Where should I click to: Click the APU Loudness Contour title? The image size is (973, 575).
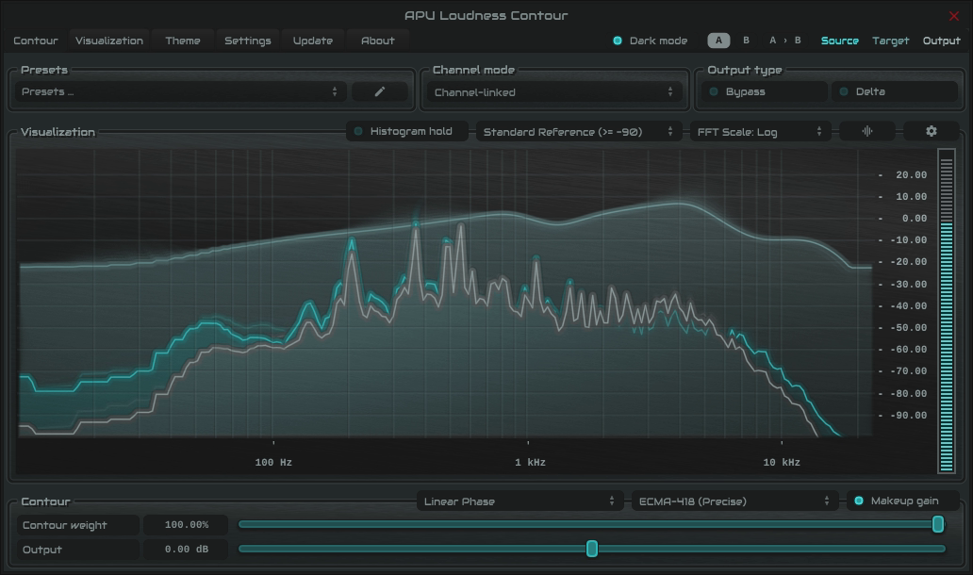(x=486, y=15)
